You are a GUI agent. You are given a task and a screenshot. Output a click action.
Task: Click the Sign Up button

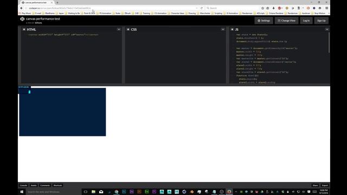click(322, 21)
